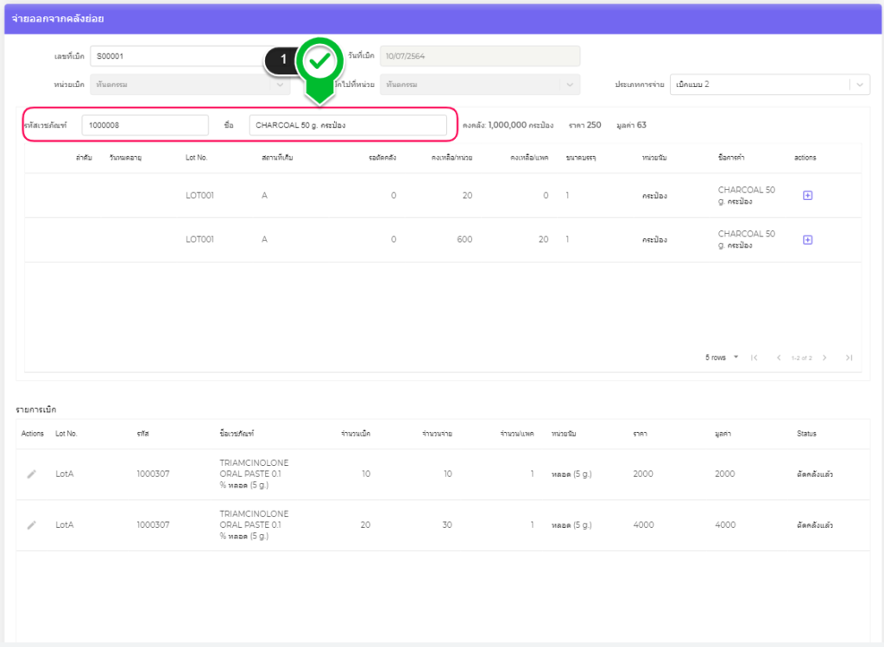Click the name field showing CHARCOAL 50 g.

[x=348, y=125]
